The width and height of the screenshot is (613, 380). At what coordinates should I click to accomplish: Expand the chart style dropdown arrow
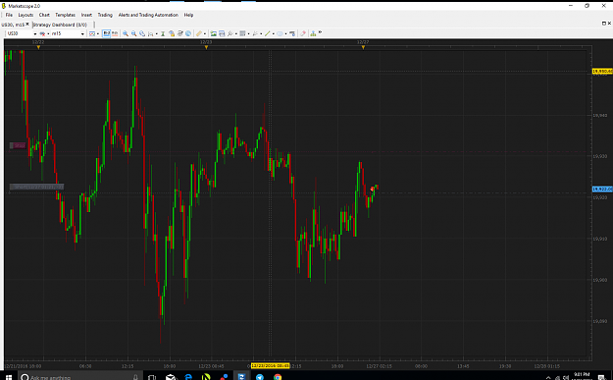click(98, 34)
